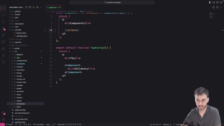Click Jest status bar entry
The image size is (224, 126).
[x=50, y=125]
